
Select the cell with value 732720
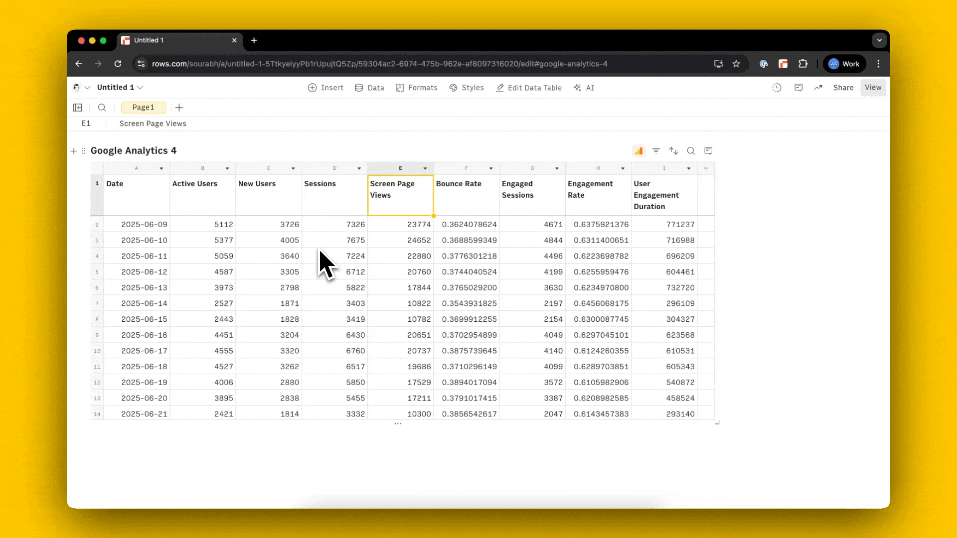(664, 288)
